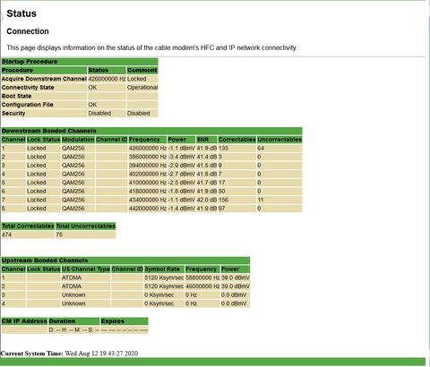Screen dimensions: 430x367
Task: Select upstream frequency 58800000 Hz
Action: click(202, 277)
